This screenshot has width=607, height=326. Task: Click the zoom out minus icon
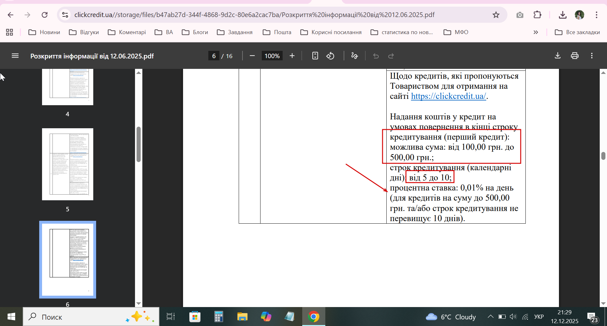tap(252, 56)
